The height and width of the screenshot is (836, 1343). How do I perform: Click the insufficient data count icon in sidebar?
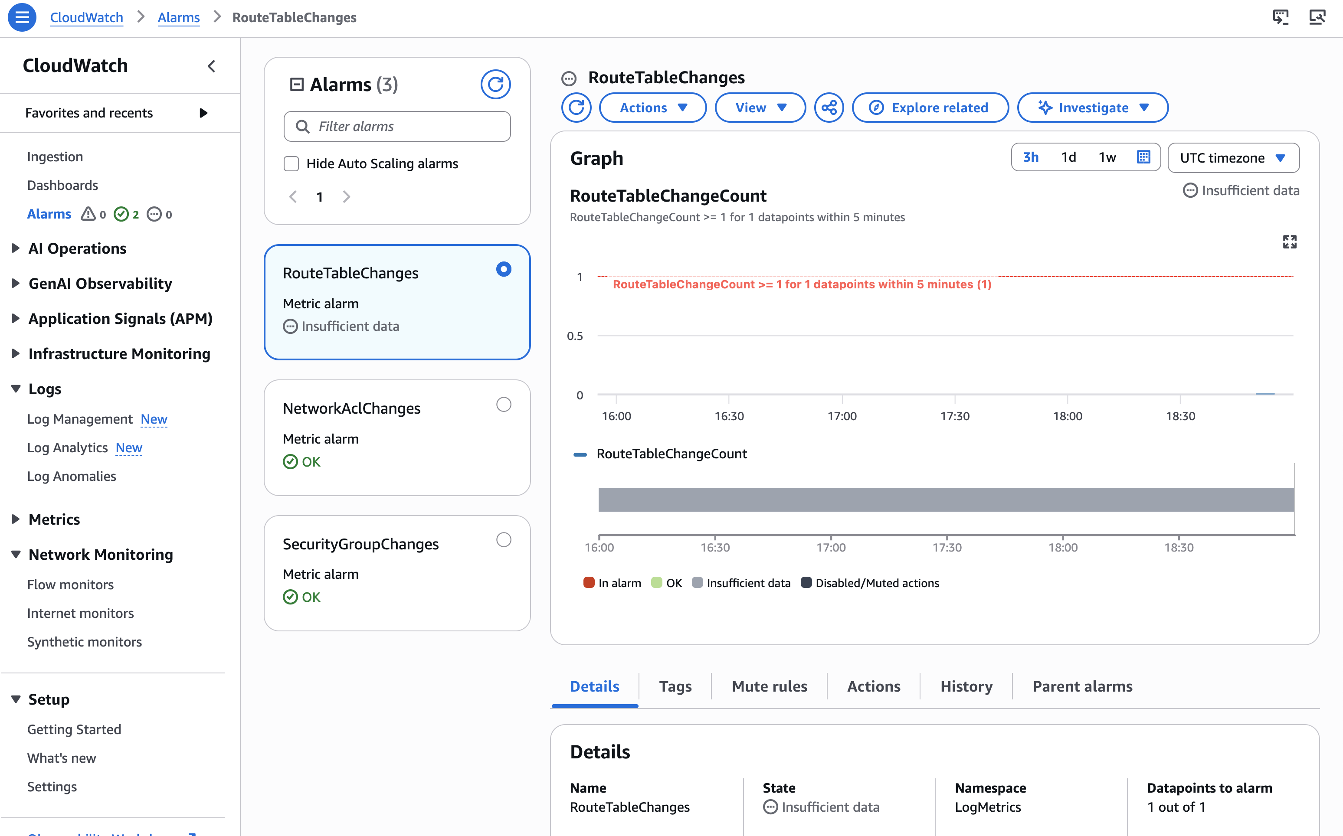click(154, 214)
